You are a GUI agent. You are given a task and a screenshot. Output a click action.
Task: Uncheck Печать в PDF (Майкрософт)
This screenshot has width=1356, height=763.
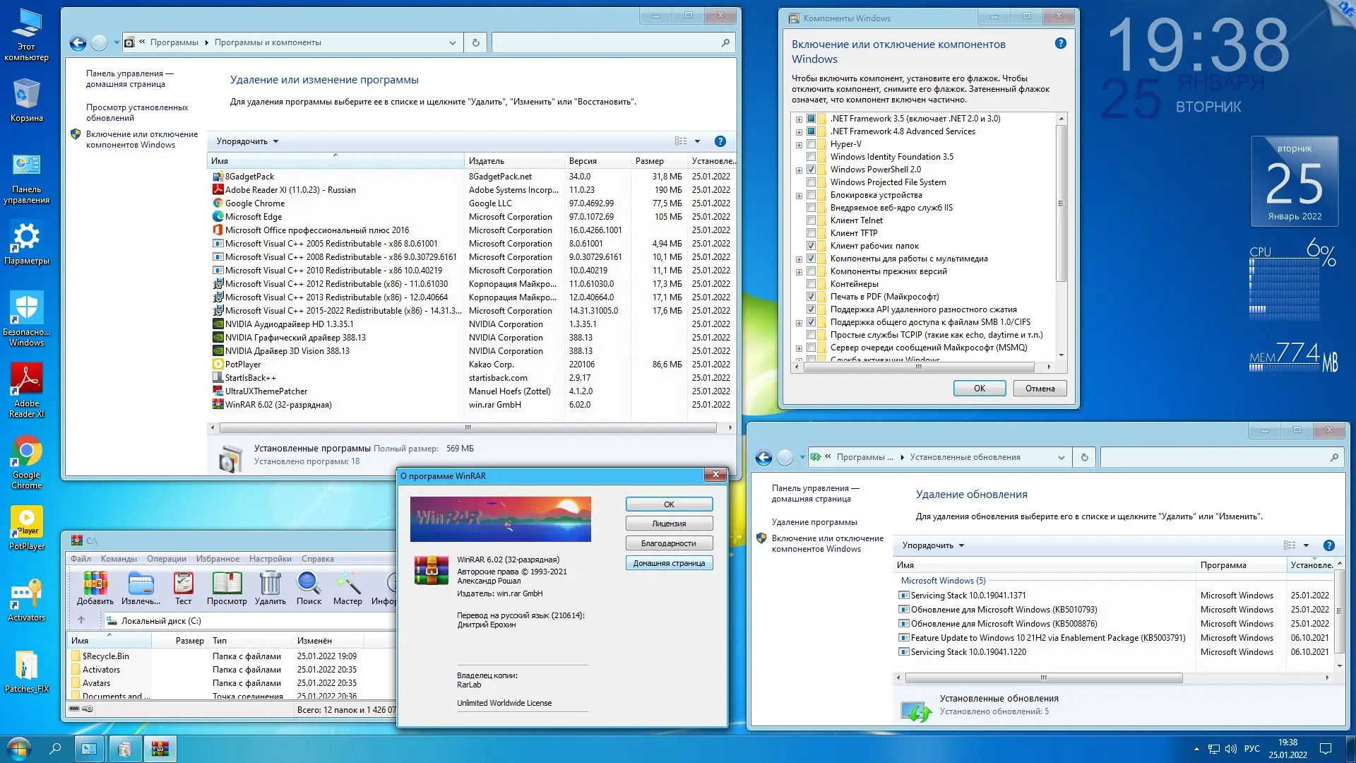point(811,296)
